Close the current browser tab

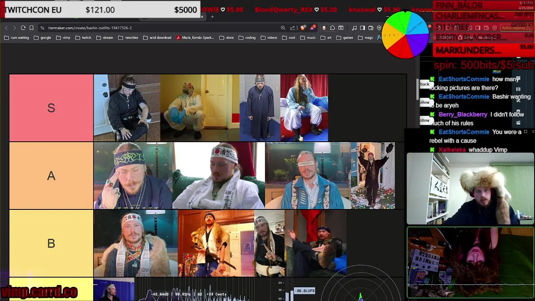[x=202, y=17]
